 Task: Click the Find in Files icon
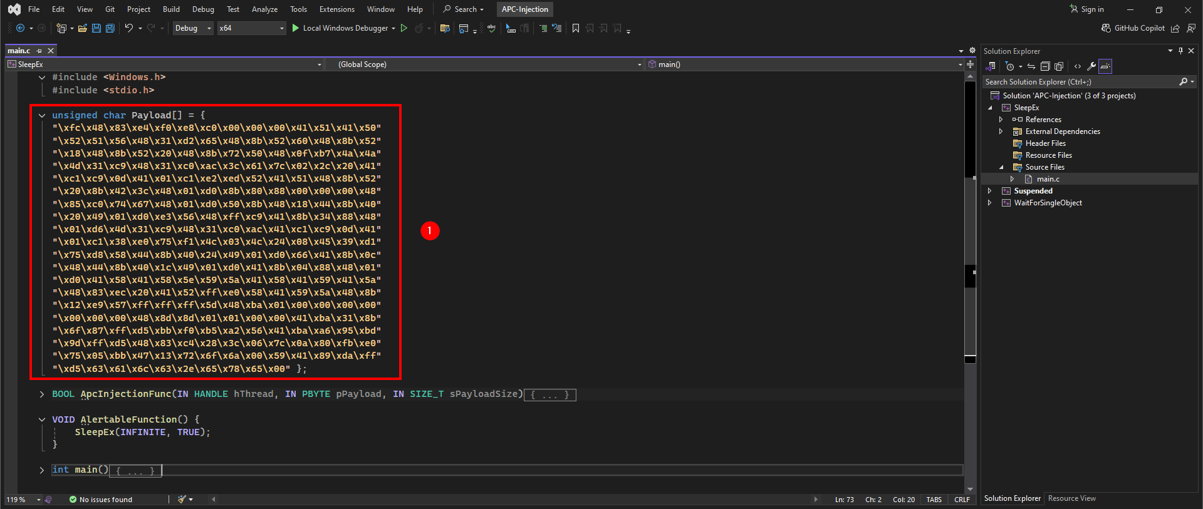click(x=445, y=28)
